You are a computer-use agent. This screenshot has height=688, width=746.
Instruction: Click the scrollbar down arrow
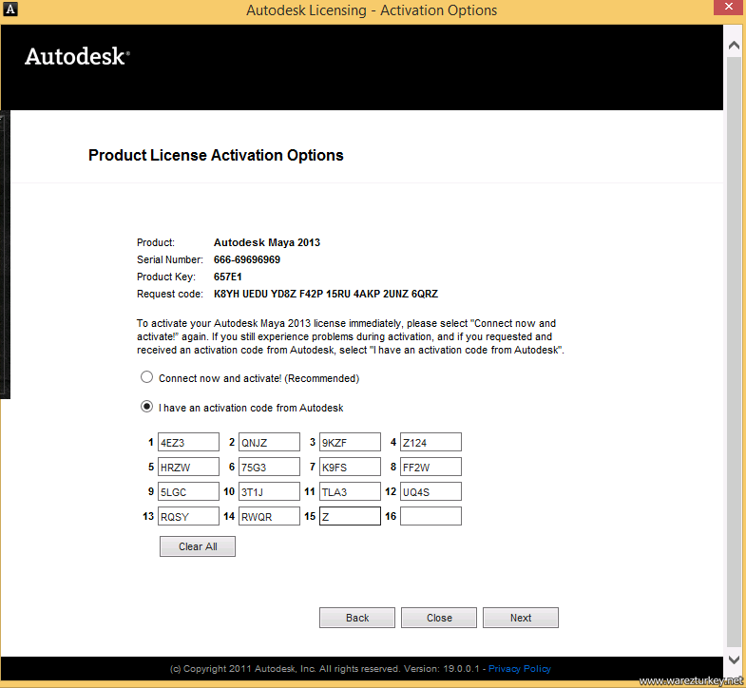[734, 659]
